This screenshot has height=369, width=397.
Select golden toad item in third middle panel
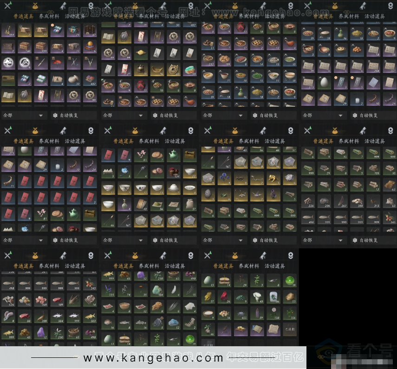[x=273, y=178]
